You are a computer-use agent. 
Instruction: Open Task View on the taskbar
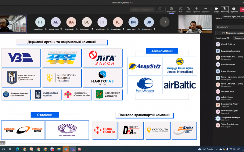(x=10, y=149)
